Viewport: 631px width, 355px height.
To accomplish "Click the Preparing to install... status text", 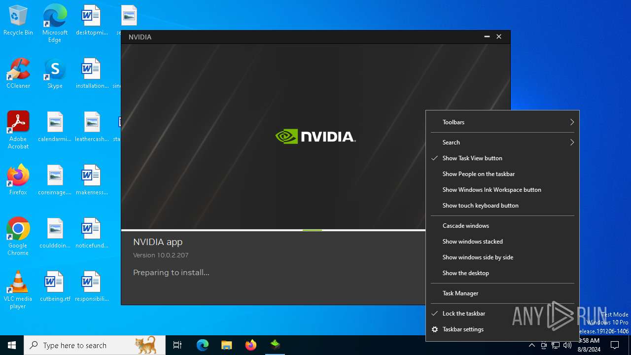I will pyautogui.click(x=171, y=273).
